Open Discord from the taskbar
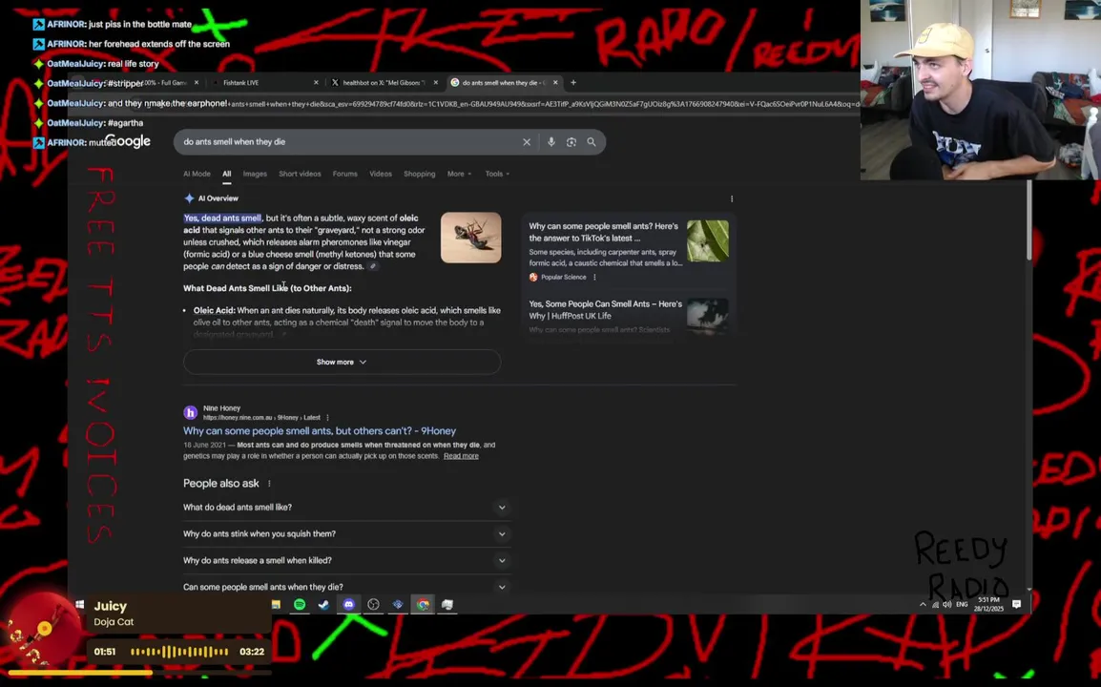 point(349,604)
